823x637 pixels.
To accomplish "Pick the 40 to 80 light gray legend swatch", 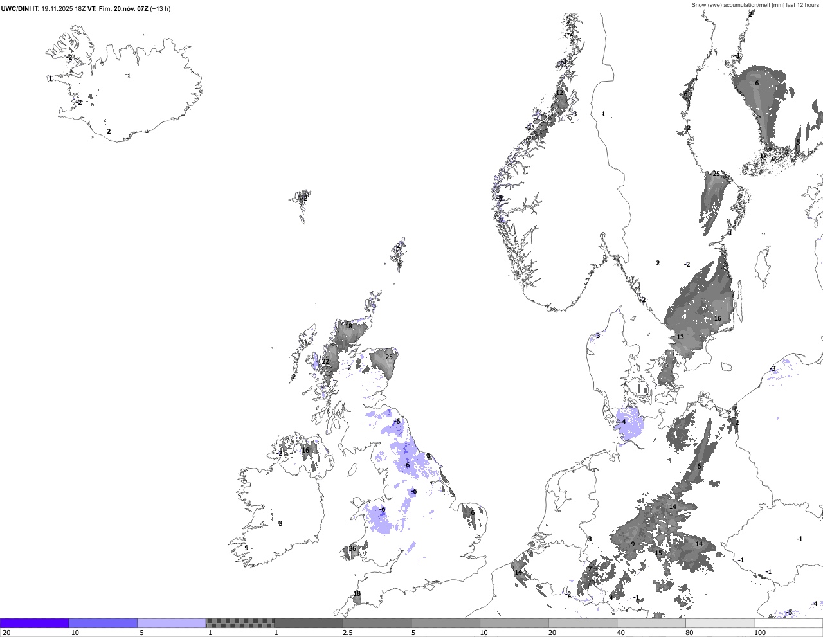I will pos(651,623).
